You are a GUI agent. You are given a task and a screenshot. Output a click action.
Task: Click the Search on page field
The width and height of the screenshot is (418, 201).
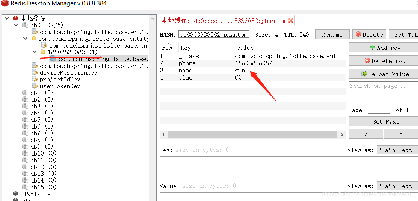(x=383, y=85)
